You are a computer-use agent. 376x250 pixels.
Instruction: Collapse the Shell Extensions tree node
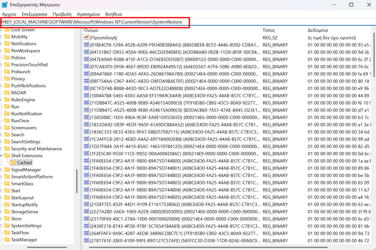coord(2,155)
